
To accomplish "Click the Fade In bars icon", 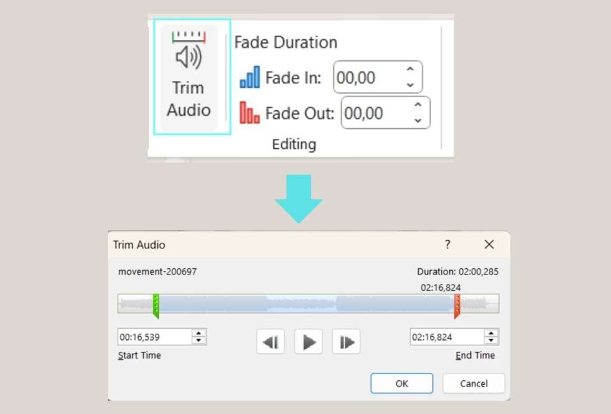I will (250, 77).
